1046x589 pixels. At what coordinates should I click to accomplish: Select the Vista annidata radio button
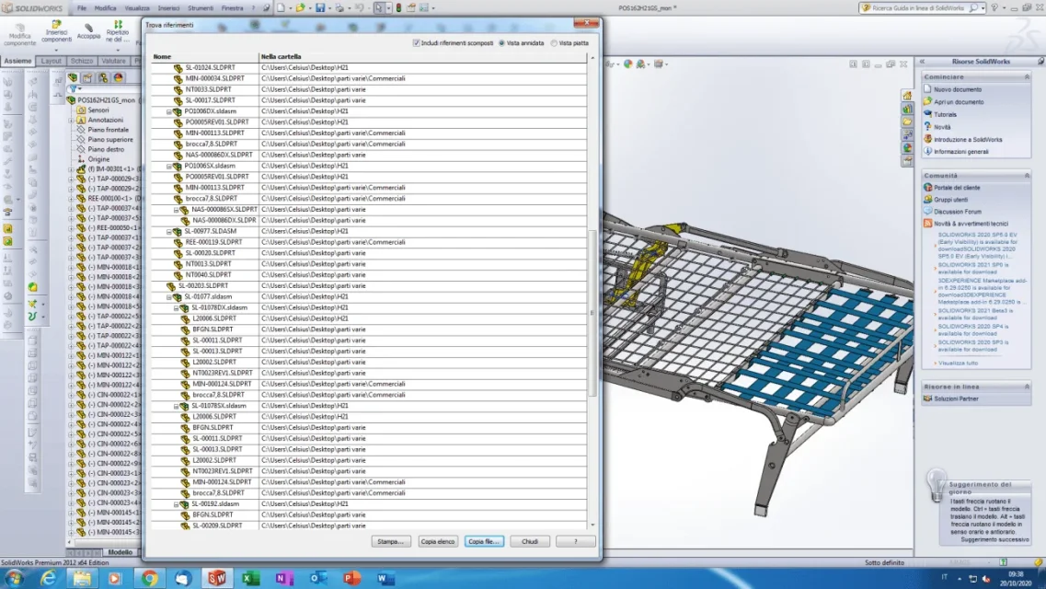pyautogui.click(x=501, y=42)
